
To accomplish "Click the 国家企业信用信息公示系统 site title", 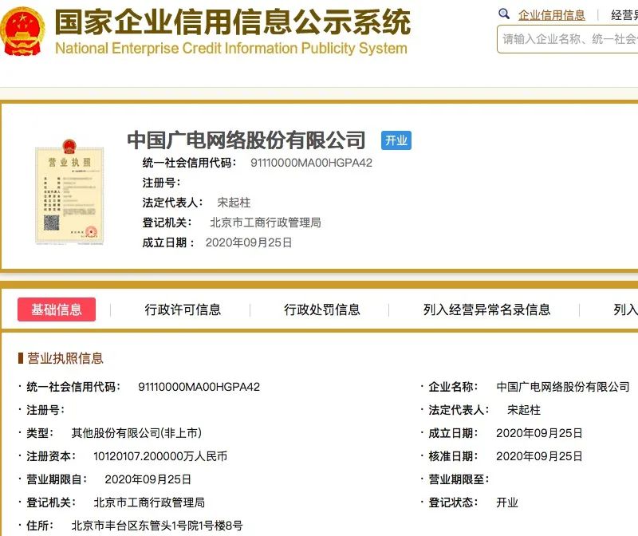I will tap(232, 22).
